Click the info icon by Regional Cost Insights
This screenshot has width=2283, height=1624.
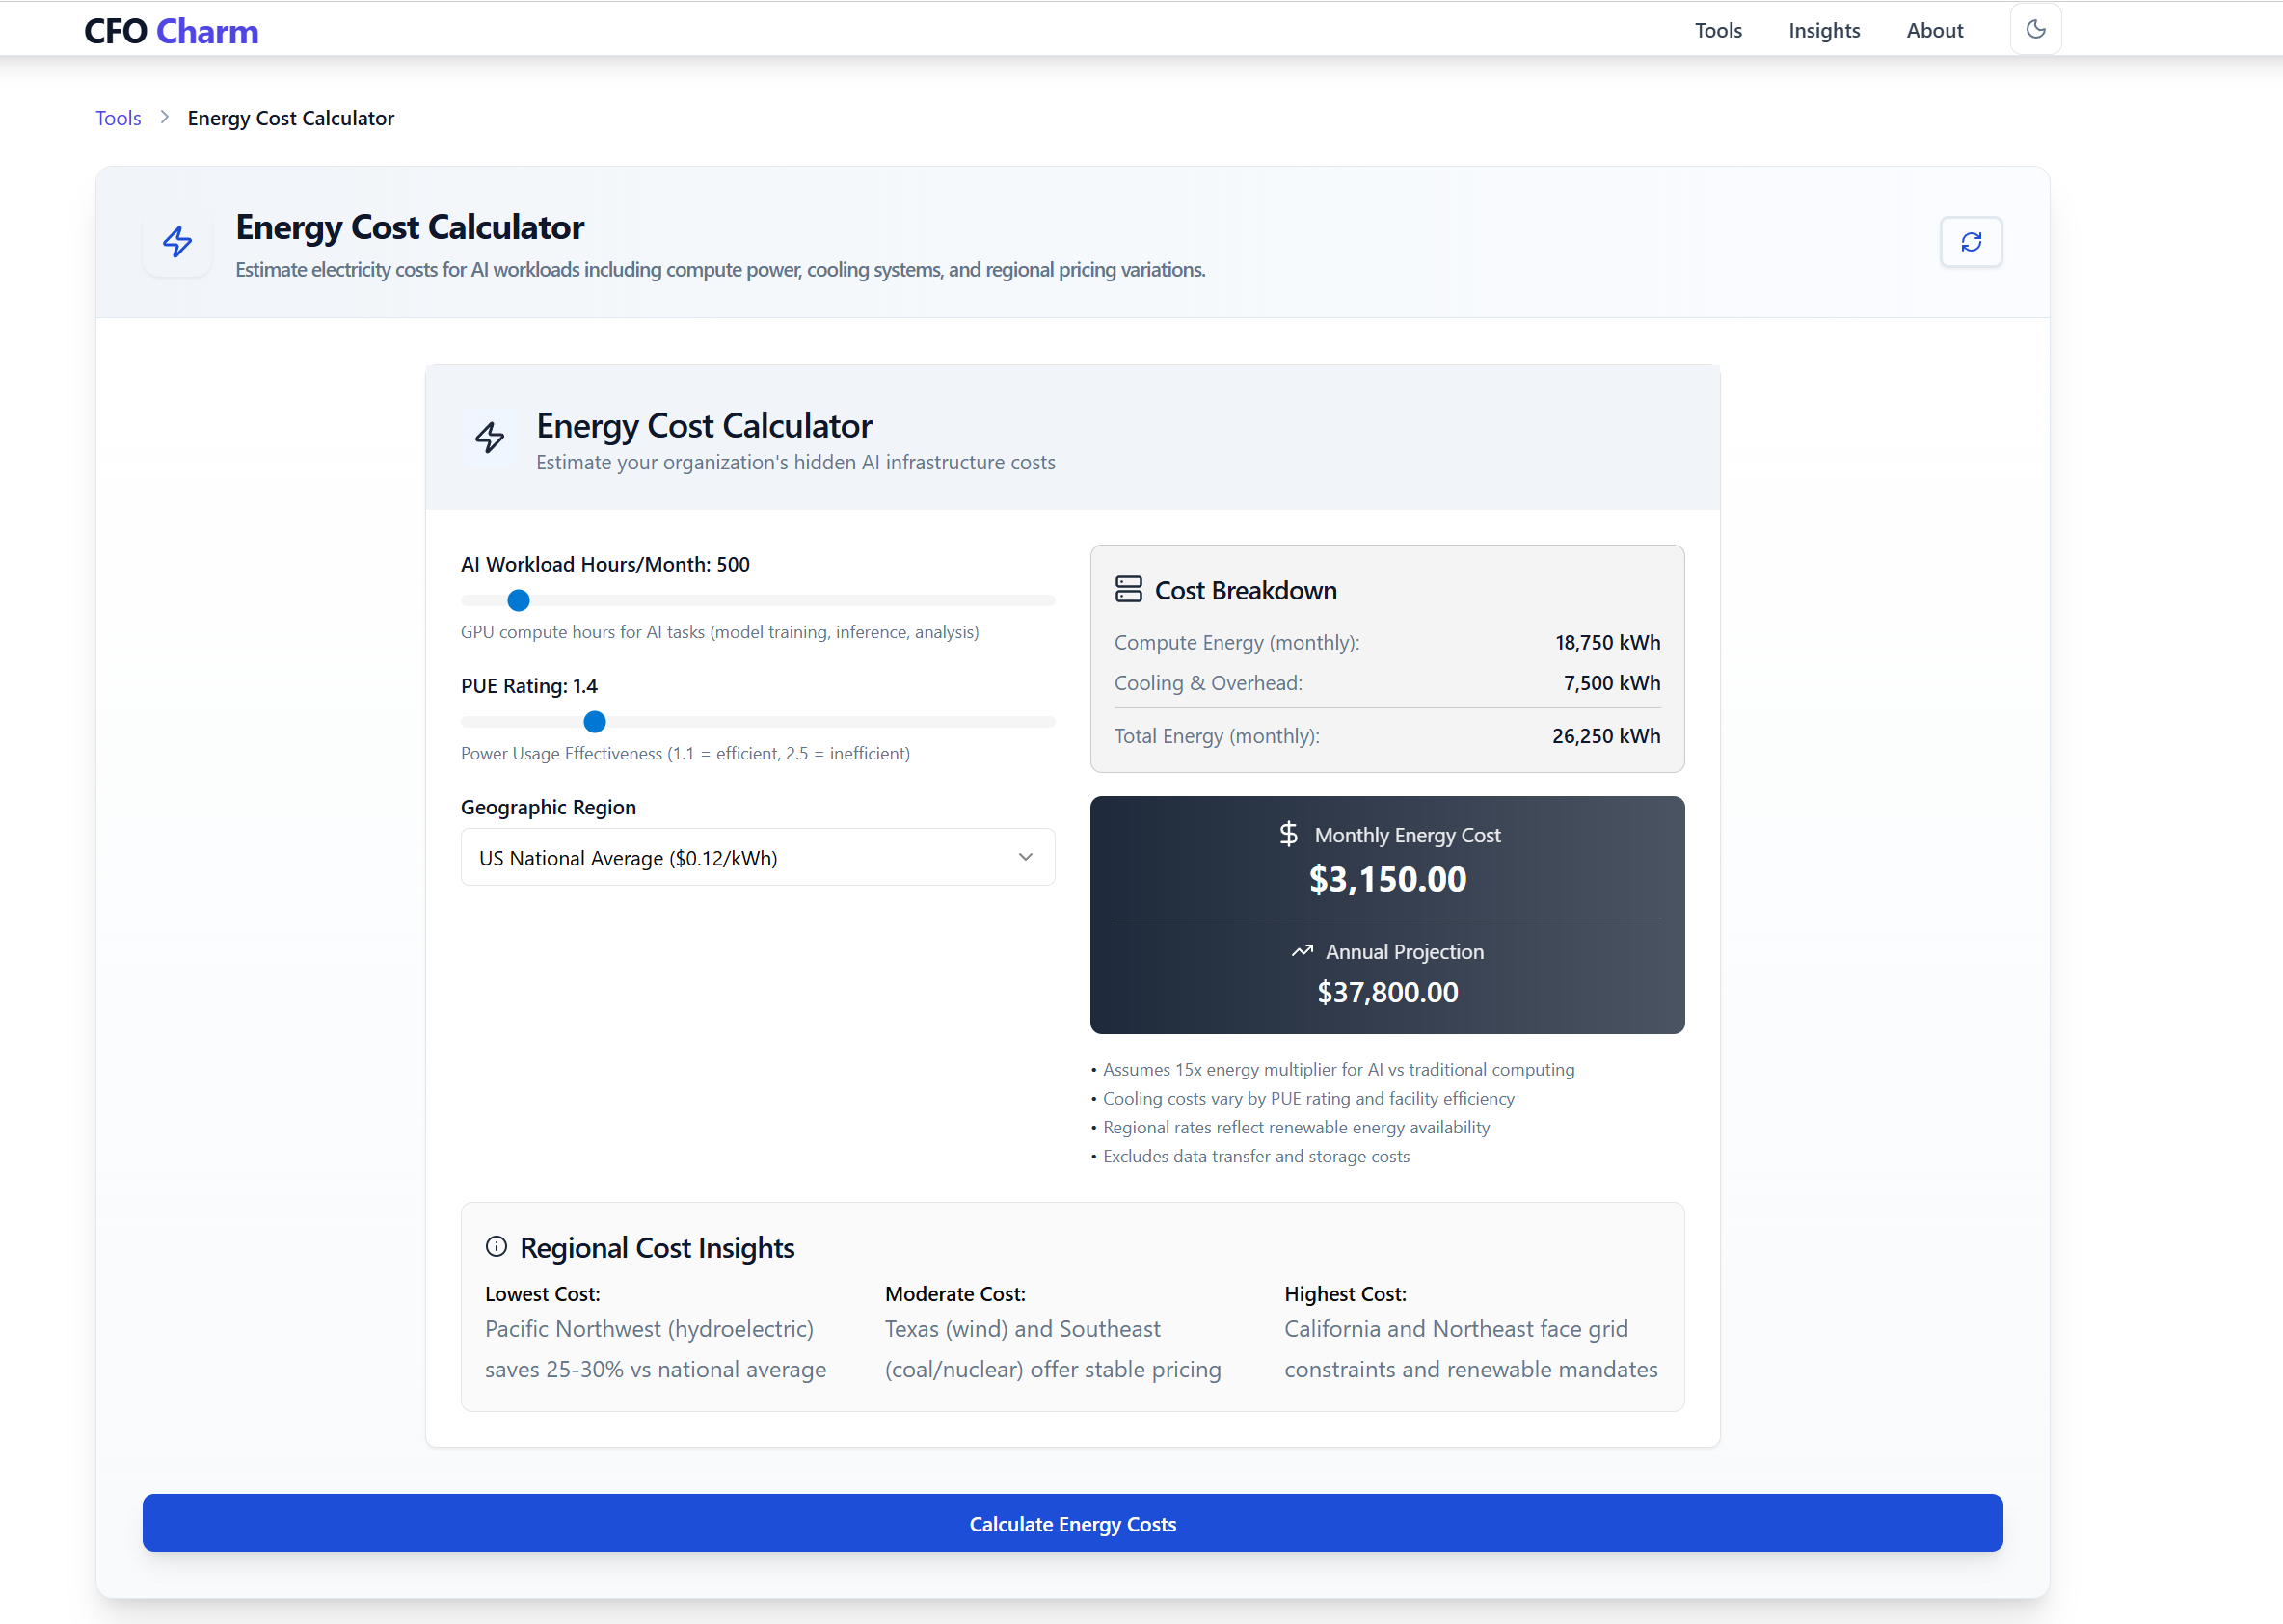497,1246
